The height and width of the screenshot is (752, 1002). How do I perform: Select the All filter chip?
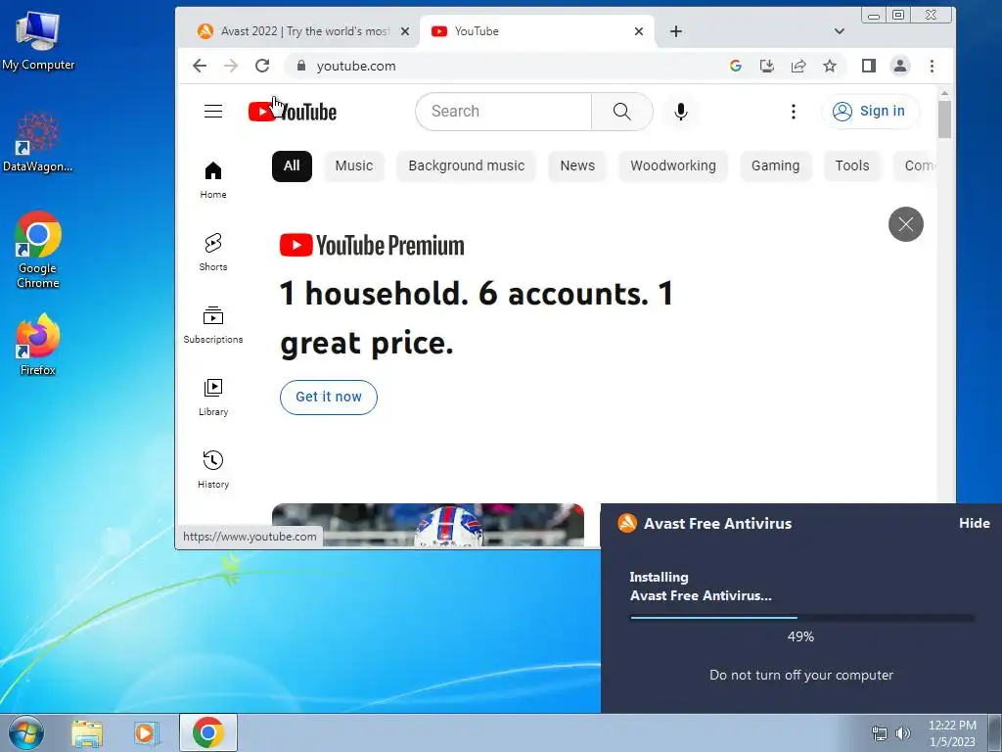coord(292,166)
